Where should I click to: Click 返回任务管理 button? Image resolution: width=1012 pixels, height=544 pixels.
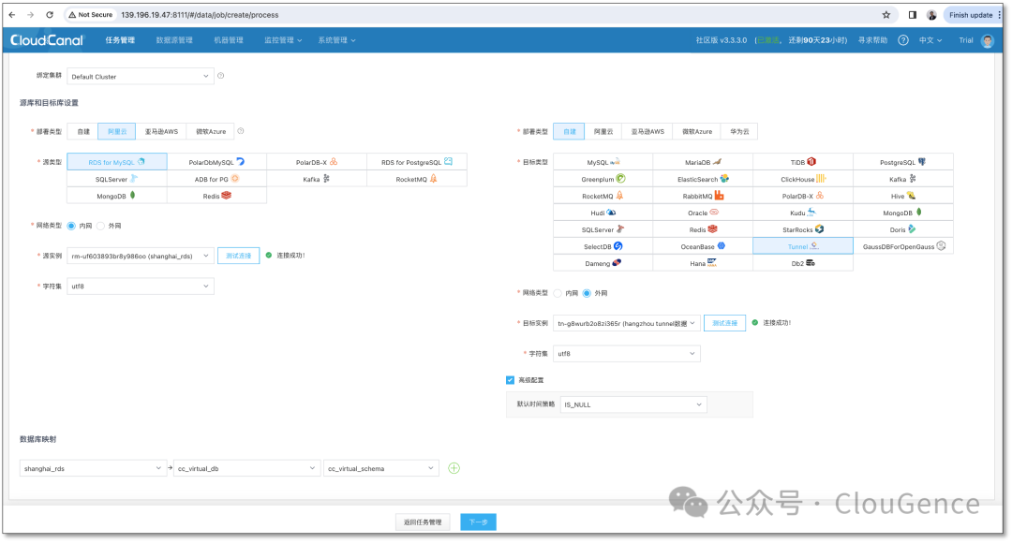[423, 522]
